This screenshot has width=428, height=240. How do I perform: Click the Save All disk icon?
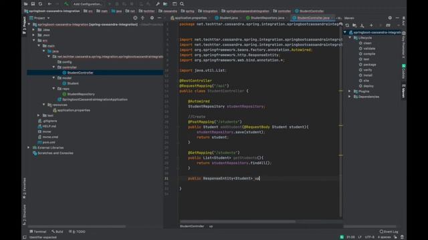pos(33,4)
